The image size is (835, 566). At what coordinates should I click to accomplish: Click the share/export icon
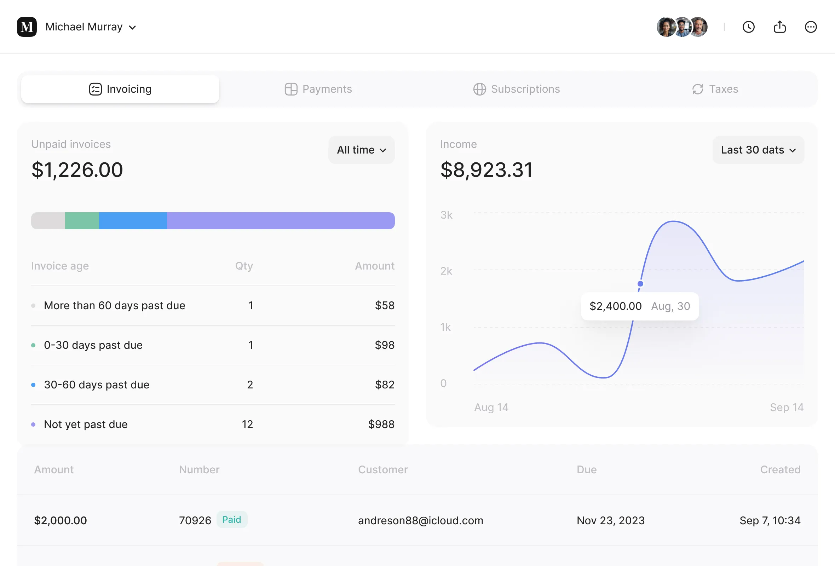[x=779, y=27]
